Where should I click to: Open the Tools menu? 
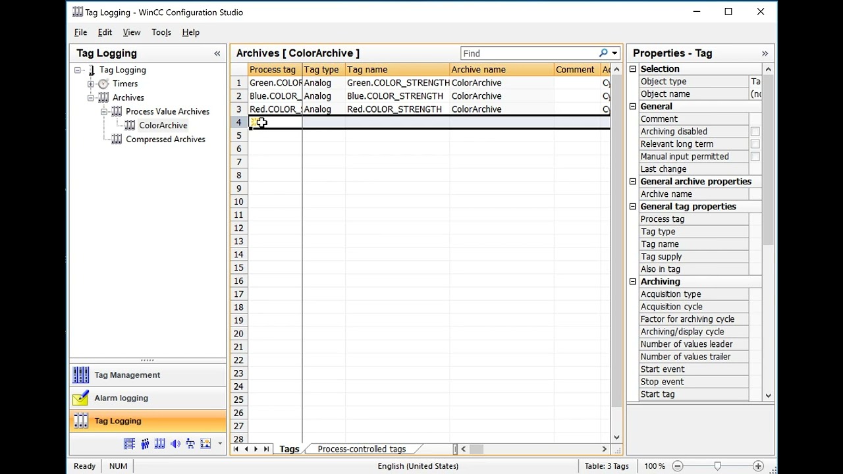[x=161, y=32]
